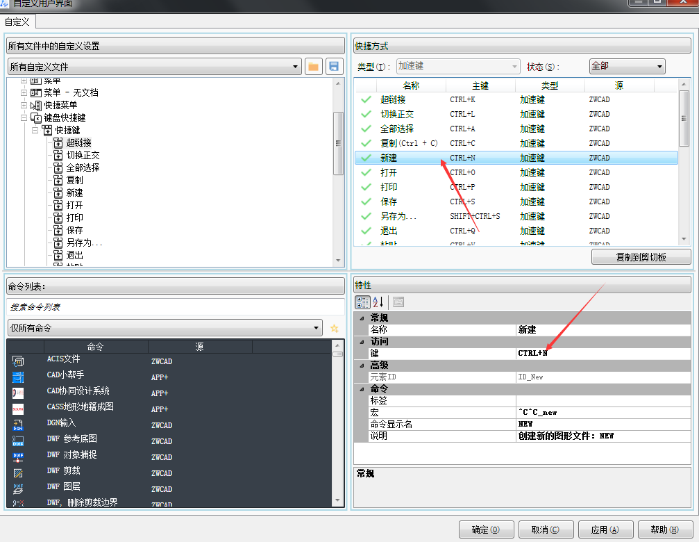The image size is (699, 542).
Task: Collapse 快捷键 sub-node in tree
Action: pos(35,130)
